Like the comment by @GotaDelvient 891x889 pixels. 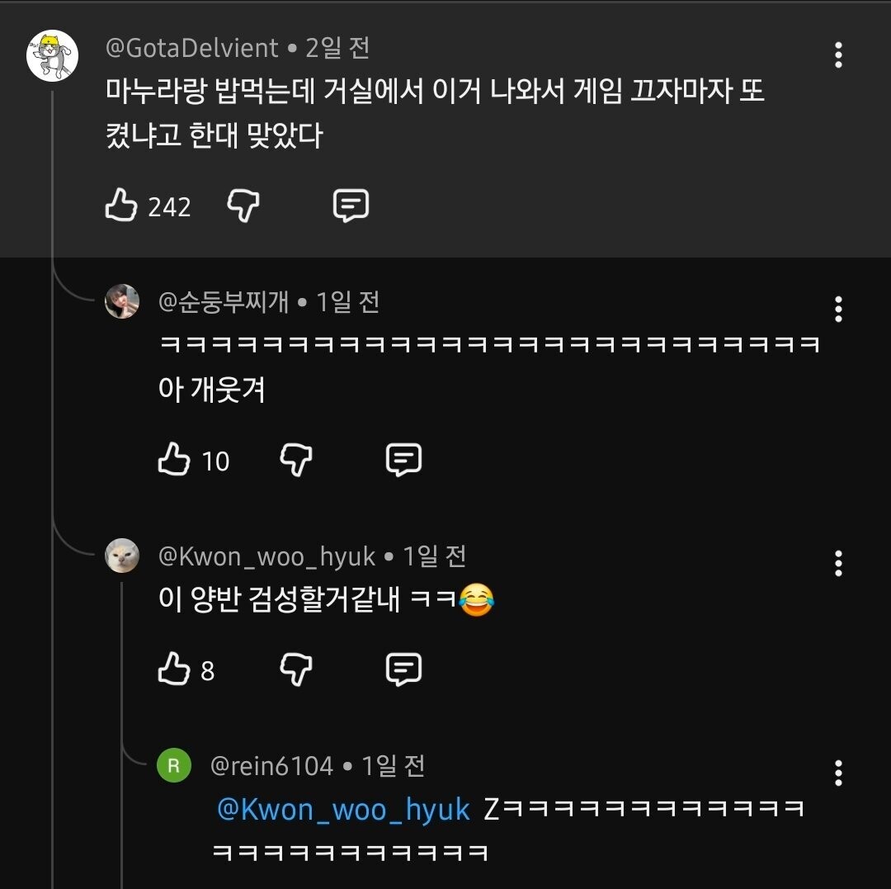121,206
